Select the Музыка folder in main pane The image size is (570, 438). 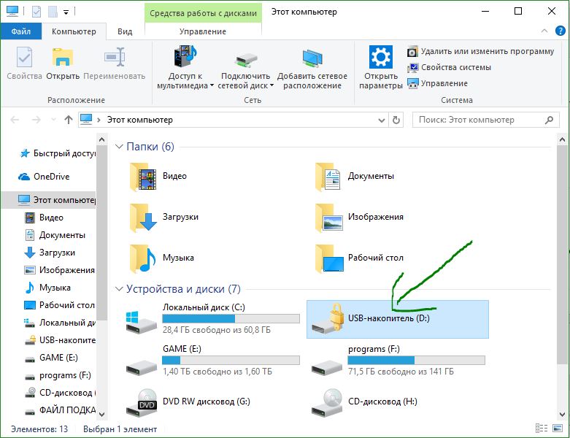click(x=162, y=258)
